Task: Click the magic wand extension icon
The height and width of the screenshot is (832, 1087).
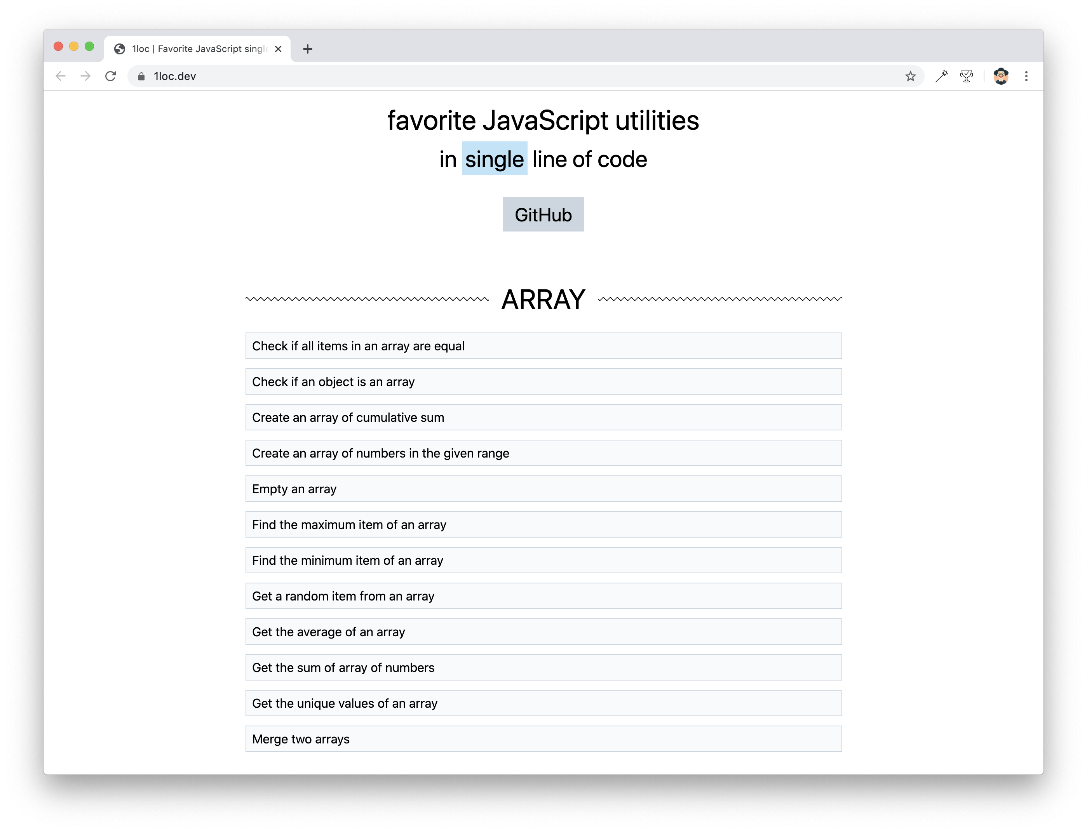Action: [x=941, y=76]
